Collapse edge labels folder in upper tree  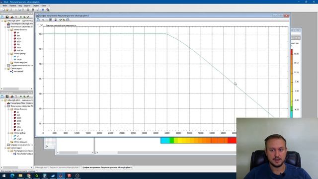point(9,54)
